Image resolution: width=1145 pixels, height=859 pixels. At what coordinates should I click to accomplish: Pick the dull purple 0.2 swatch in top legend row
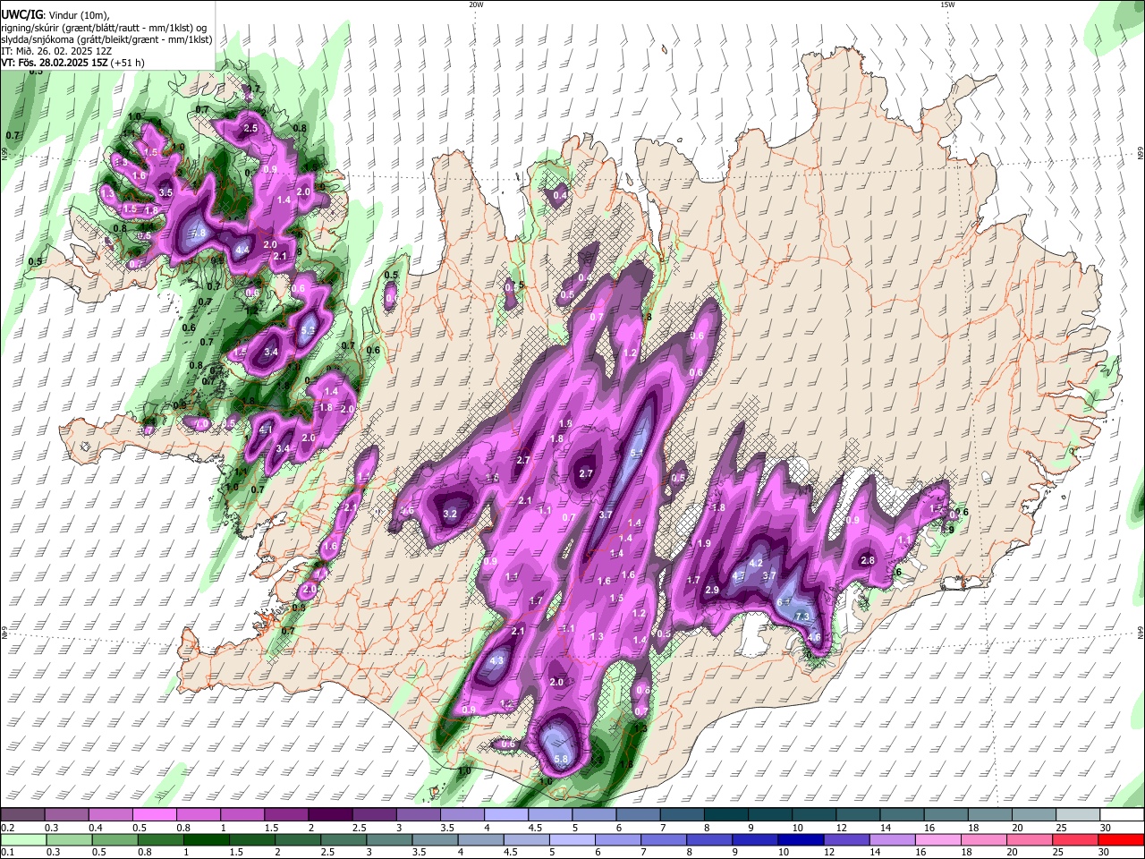(x=22, y=814)
